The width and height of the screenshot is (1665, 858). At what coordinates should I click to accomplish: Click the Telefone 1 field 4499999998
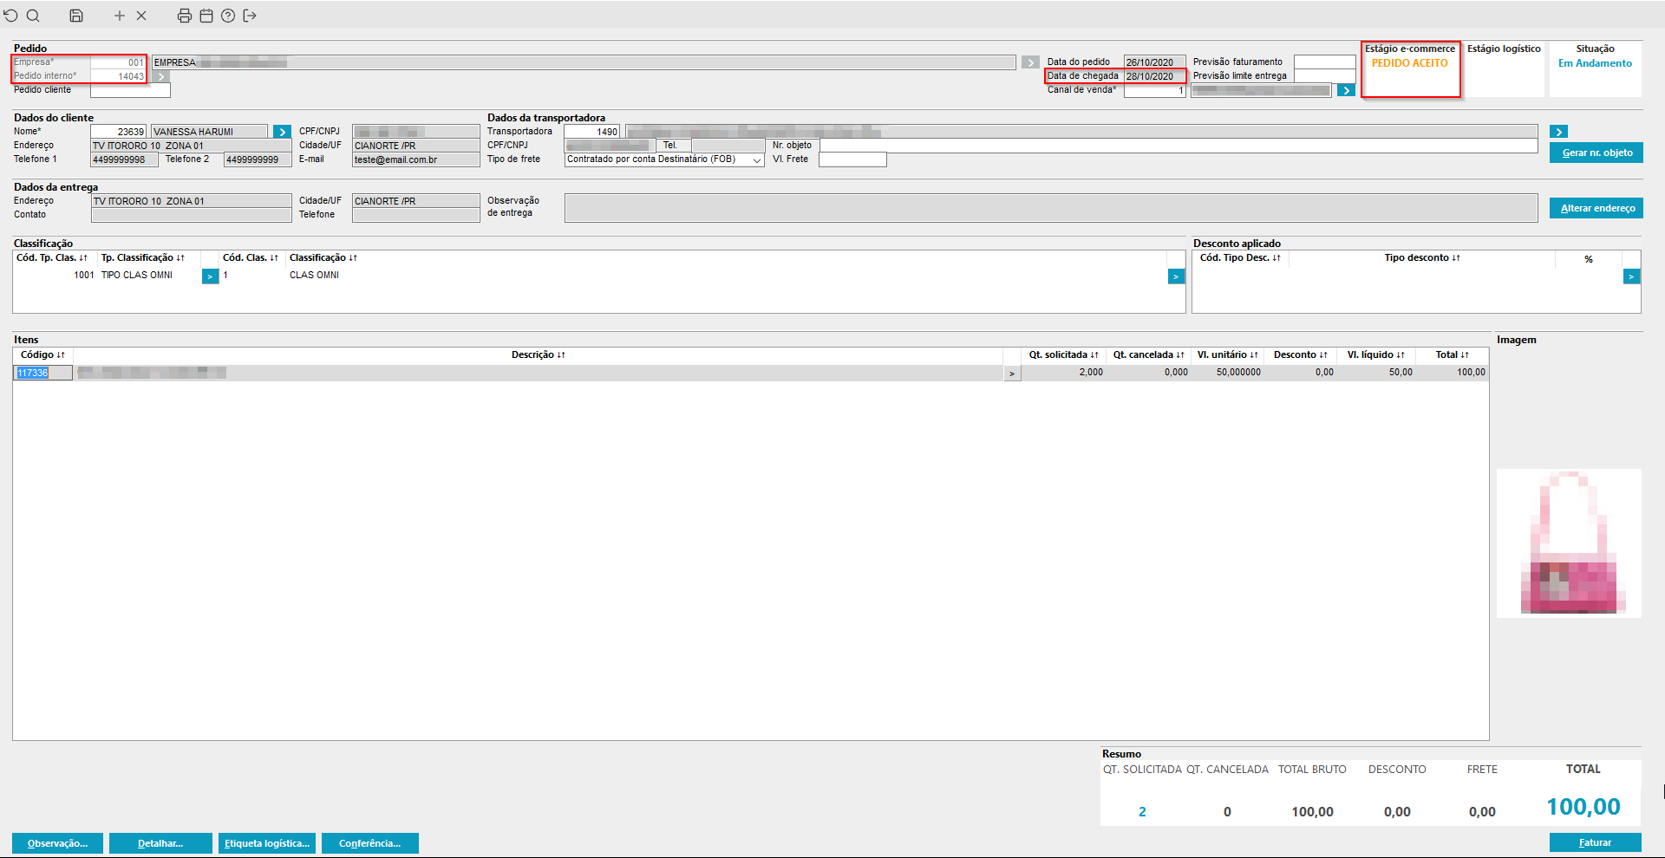click(x=124, y=159)
